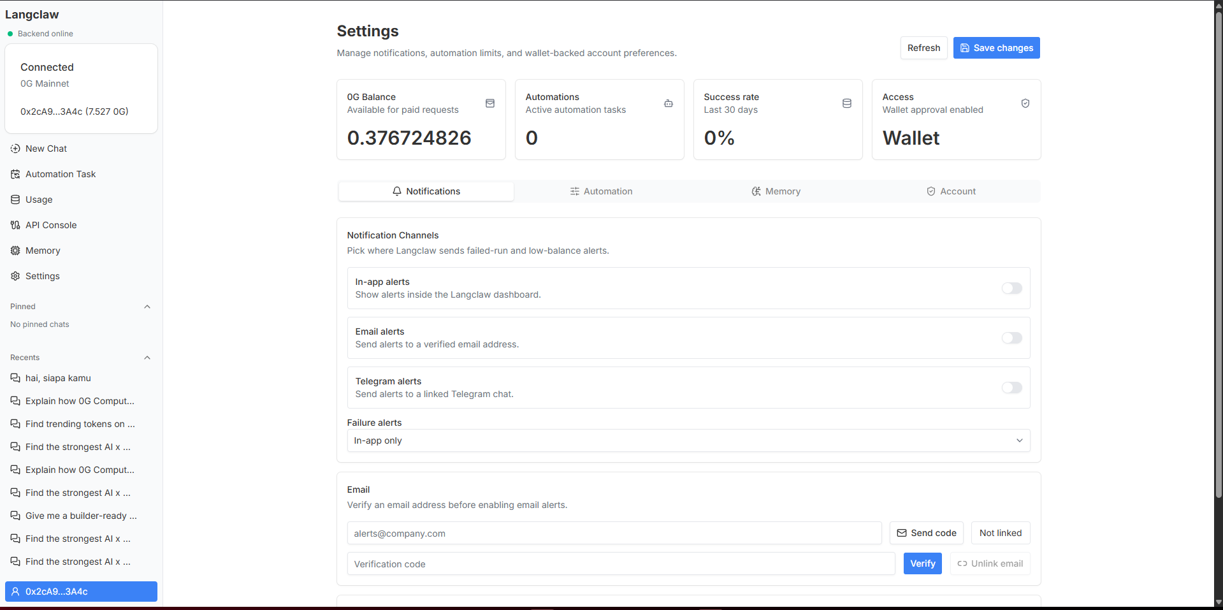Click the brain icon on Memory tab
Viewport: 1223px width, 610px height.
point(756,191)
